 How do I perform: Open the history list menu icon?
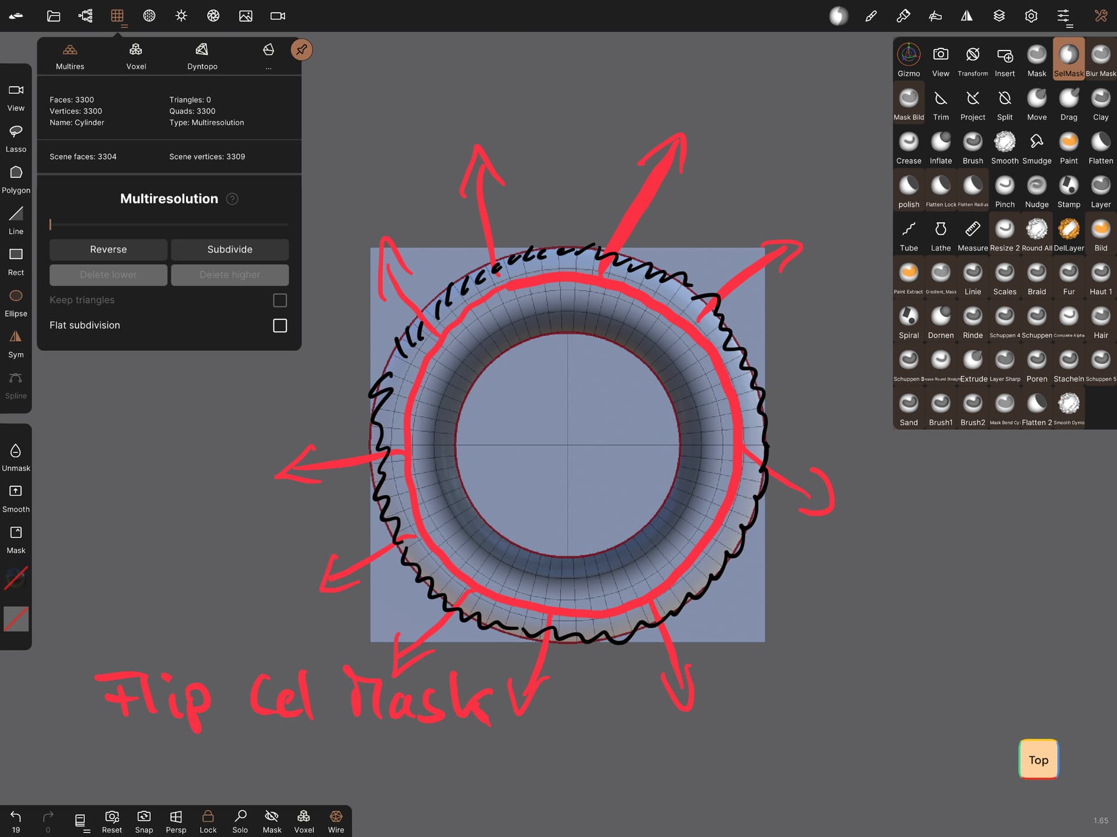pyautogui.click(x=81, y=821)
